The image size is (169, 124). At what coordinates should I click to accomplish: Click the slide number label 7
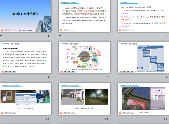49,77
